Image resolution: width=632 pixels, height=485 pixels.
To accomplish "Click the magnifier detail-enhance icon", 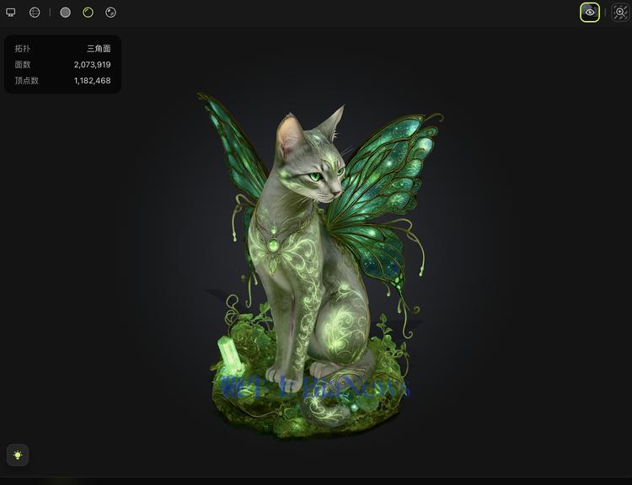I will click(x=620, y=12).
